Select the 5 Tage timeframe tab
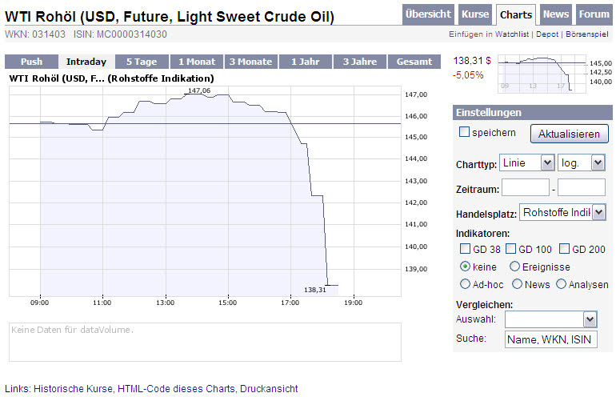 (x=142, y=62)
